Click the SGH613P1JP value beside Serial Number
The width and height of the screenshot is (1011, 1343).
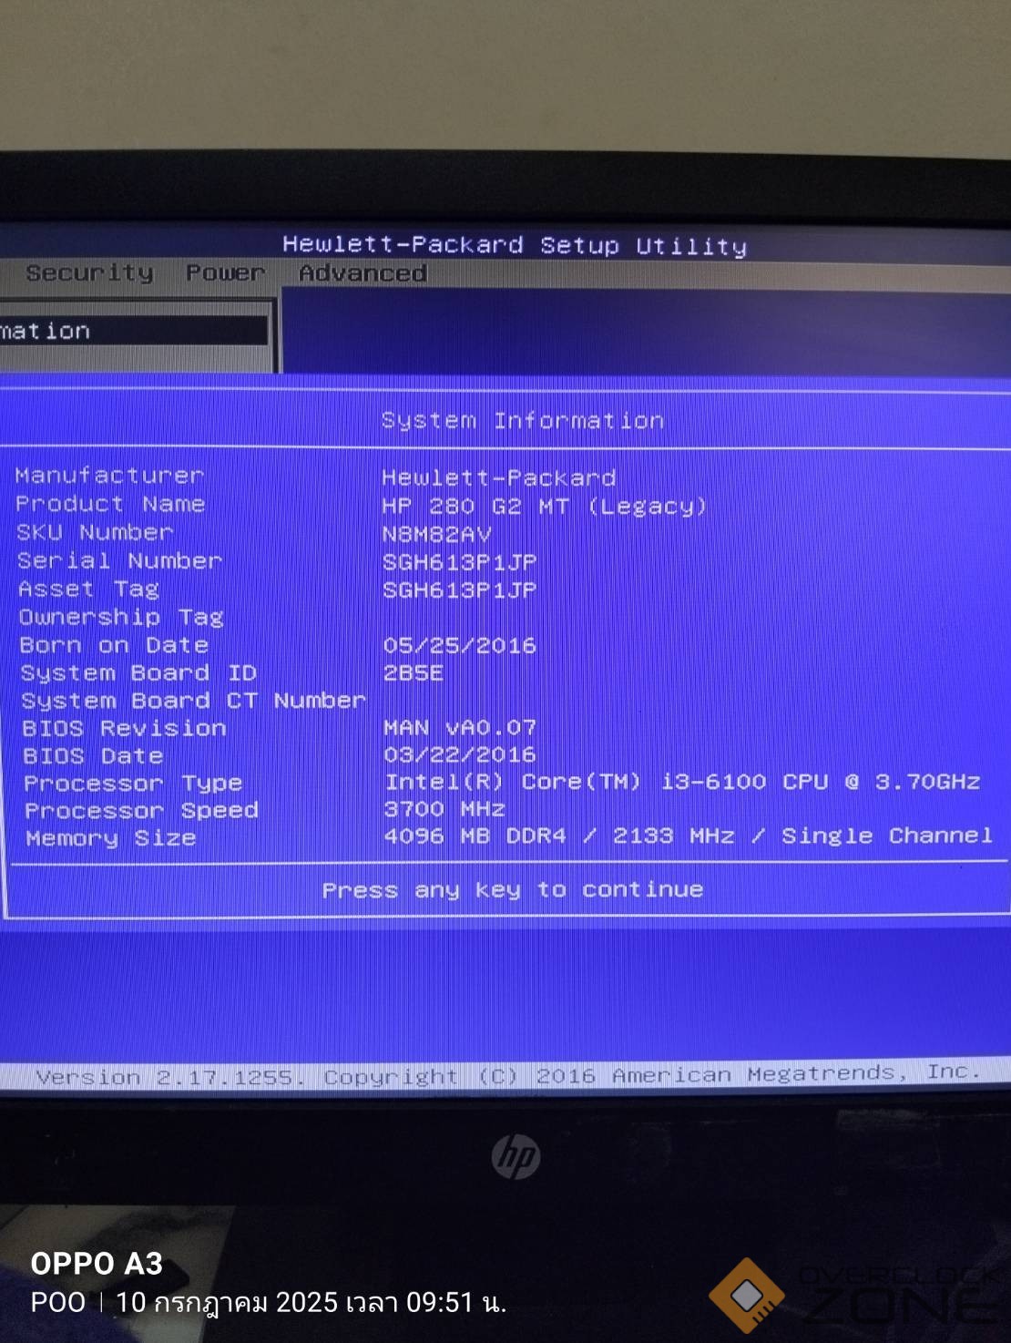pyautogui.click(x=459, y=561)
